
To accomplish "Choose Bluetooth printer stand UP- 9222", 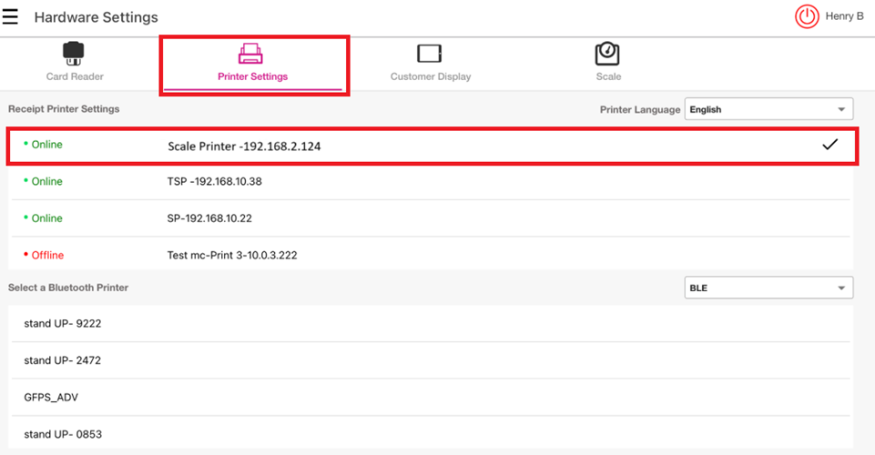I will (62, 324).
